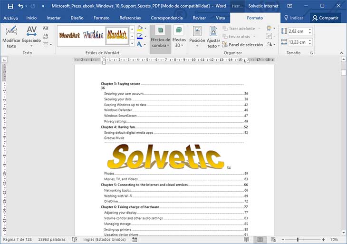Click the Save icon in title bar

[10, 6]
